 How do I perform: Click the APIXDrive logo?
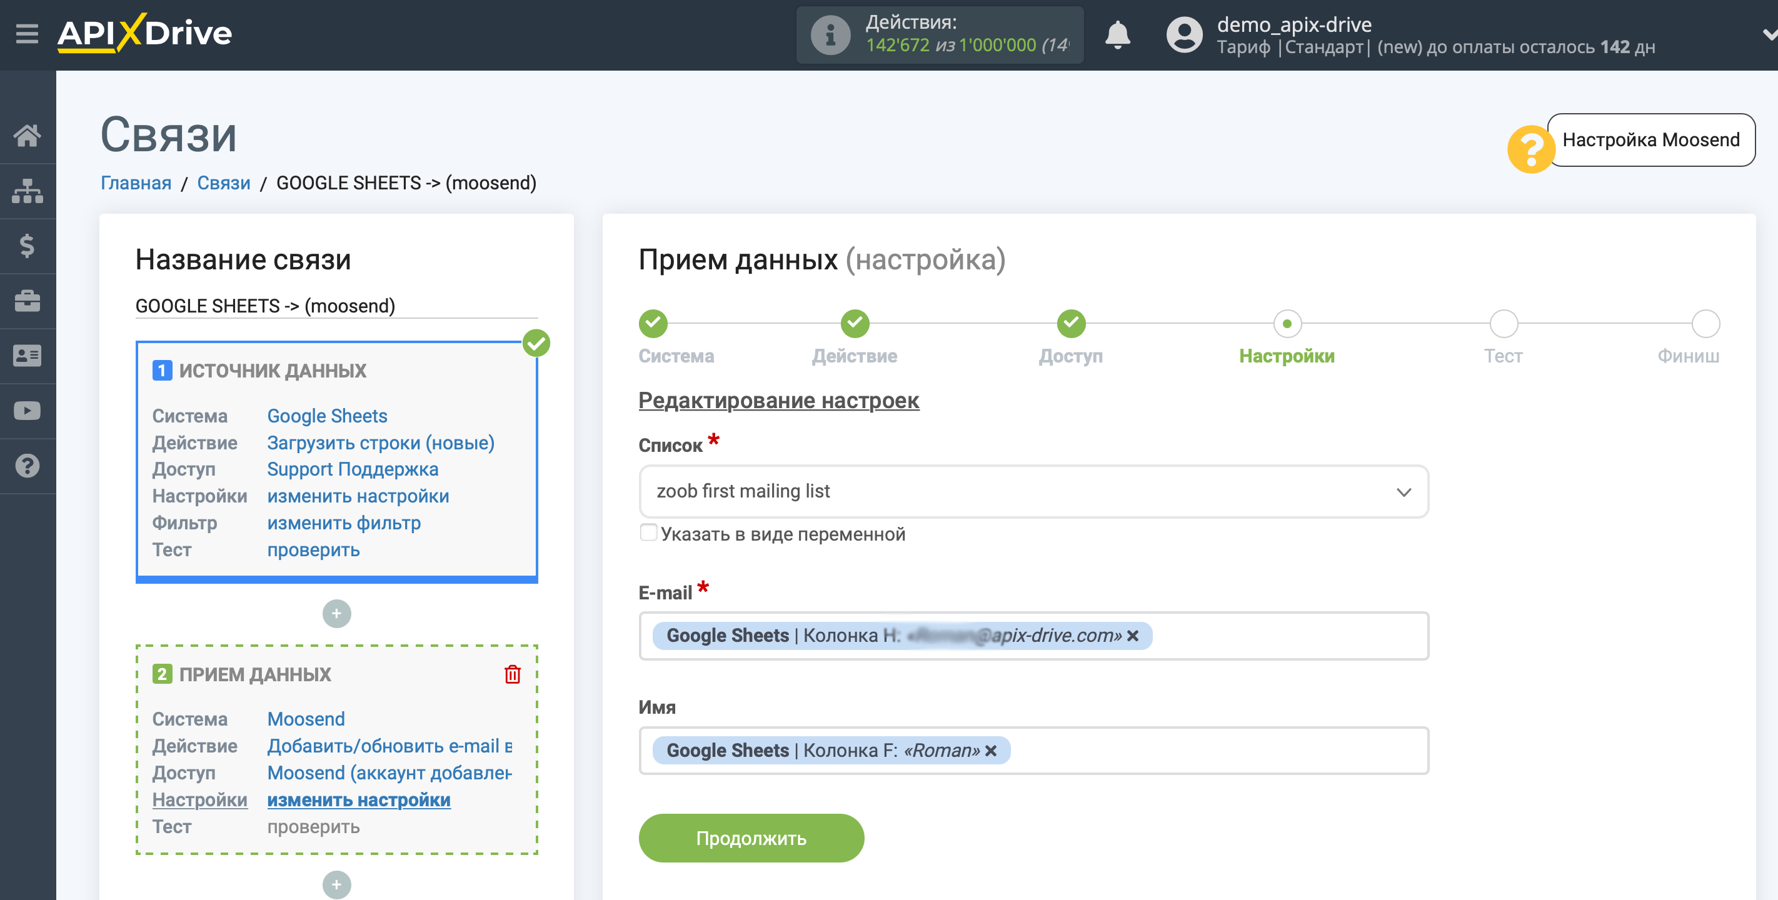[x=144, y=33]
